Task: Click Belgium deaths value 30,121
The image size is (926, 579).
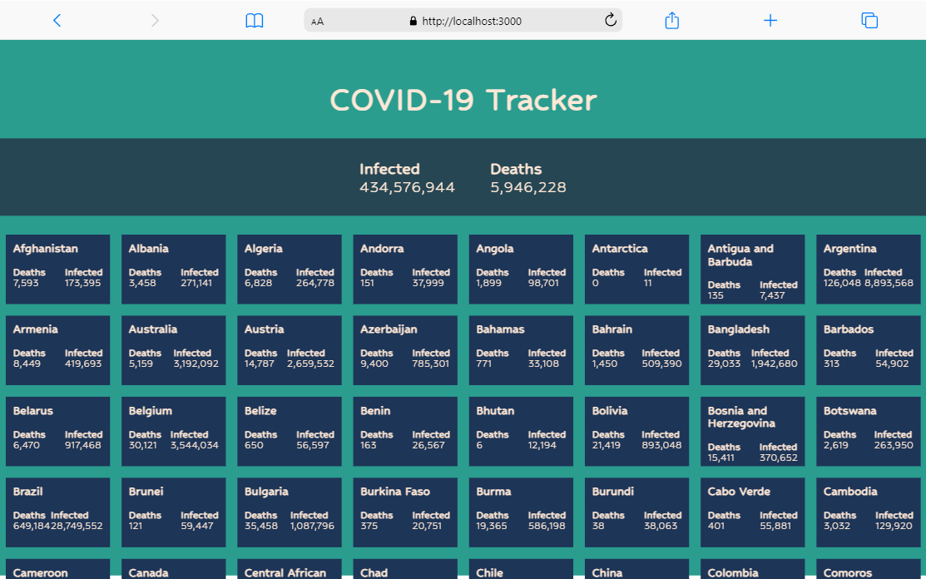Action: click(x=143, y=446)
